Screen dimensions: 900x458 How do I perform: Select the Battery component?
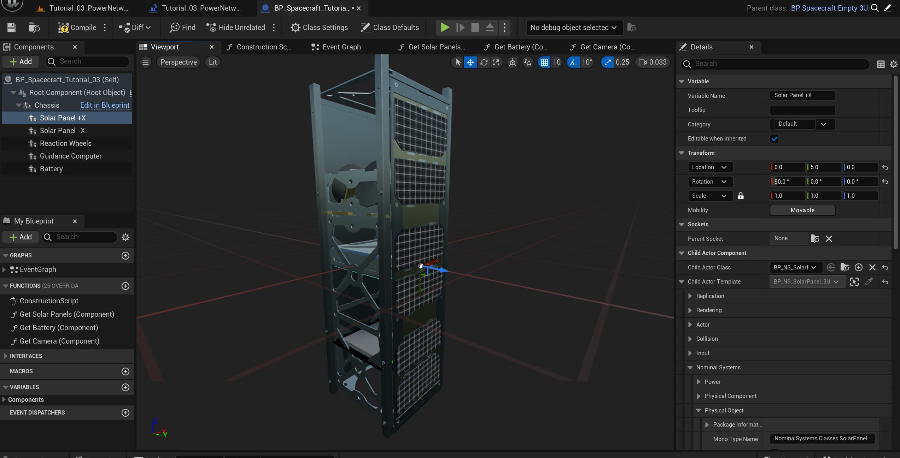click(51, 169)
